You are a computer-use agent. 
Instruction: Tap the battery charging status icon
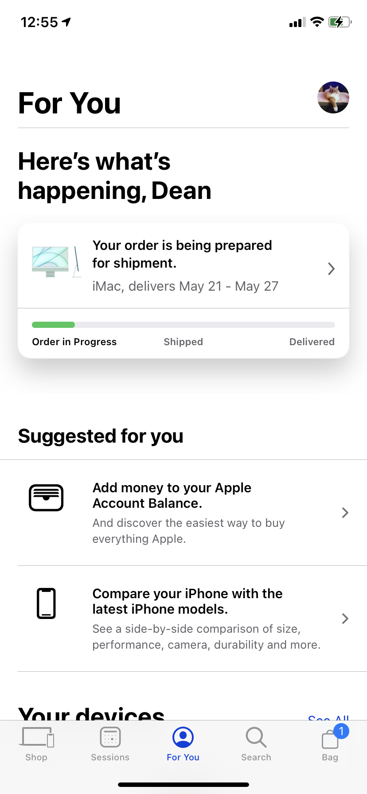pos(340,22)
